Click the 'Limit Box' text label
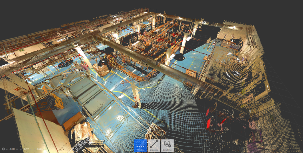This screenshot has height=153, width=303. [167, 150]
